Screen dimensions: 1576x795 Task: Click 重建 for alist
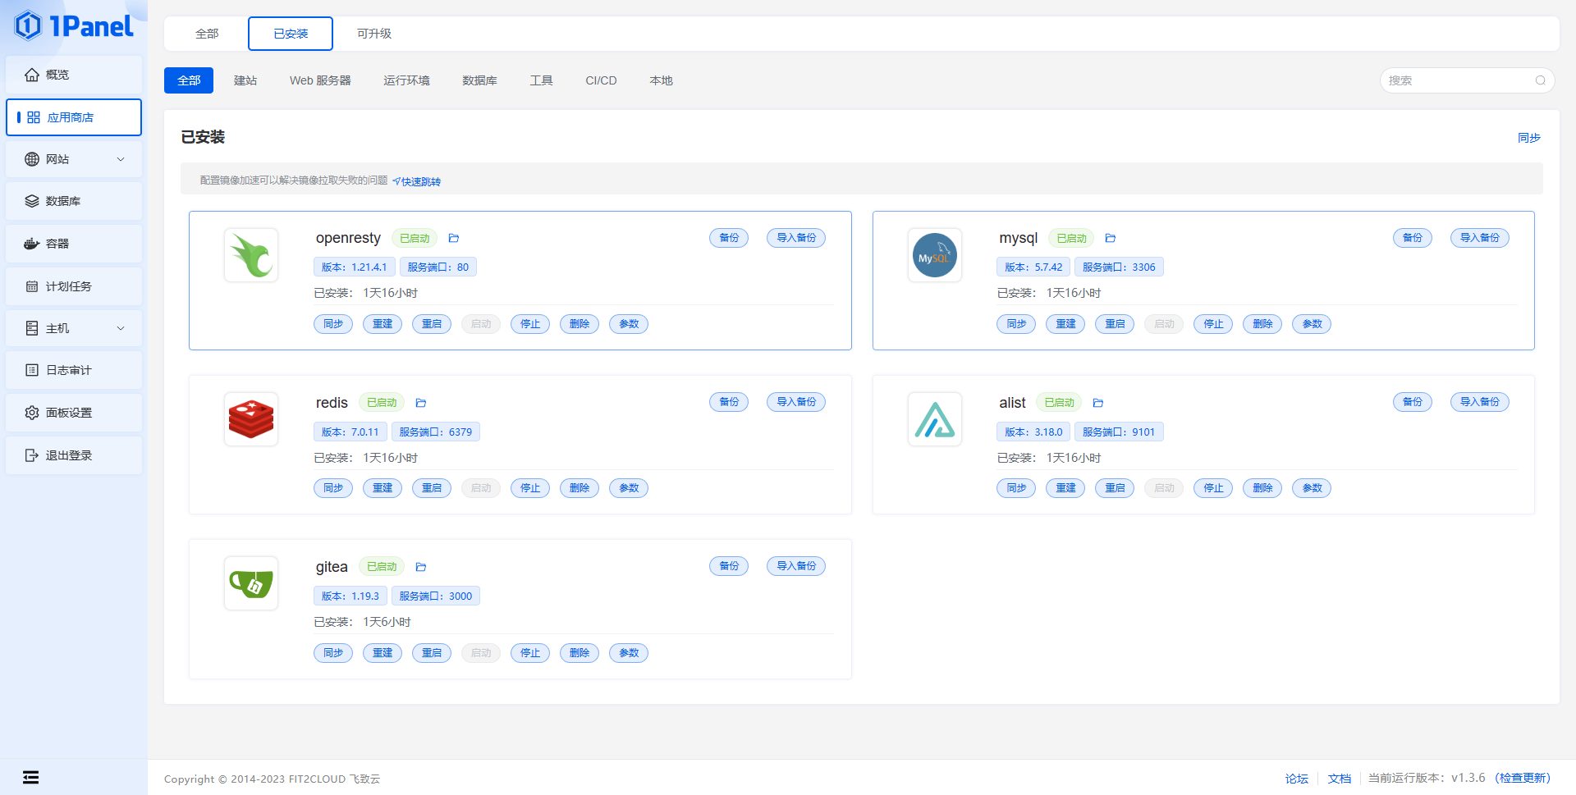pyautogui.click(x=1065, y=488)
